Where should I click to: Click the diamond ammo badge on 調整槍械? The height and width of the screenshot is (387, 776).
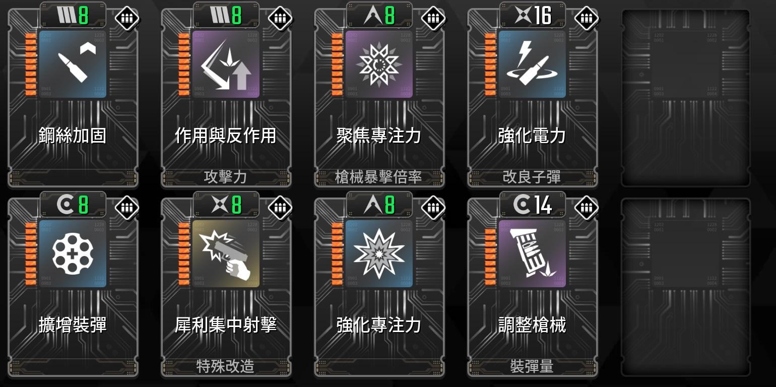click(x=587, y=208)
